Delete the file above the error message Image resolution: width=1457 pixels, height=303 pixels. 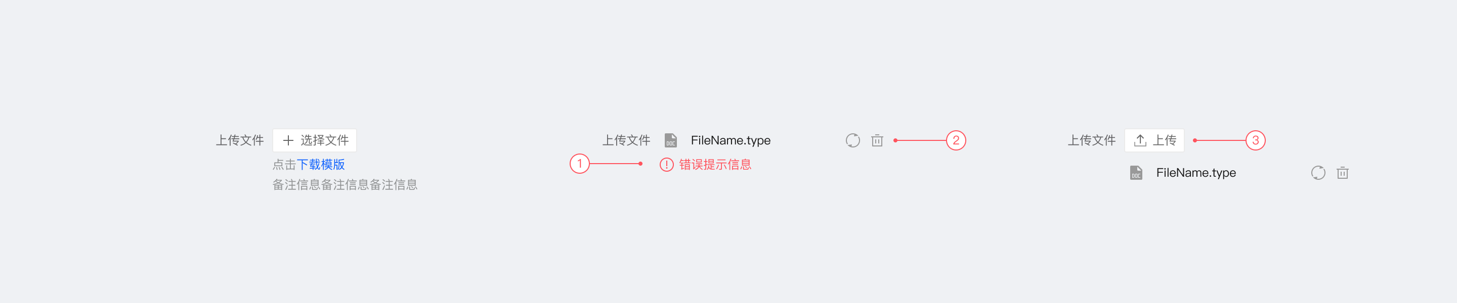[x=877, y=140]
